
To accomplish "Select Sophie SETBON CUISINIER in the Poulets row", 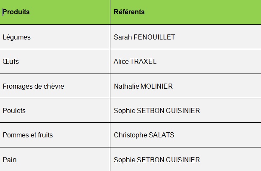I will tap(185, 110).
